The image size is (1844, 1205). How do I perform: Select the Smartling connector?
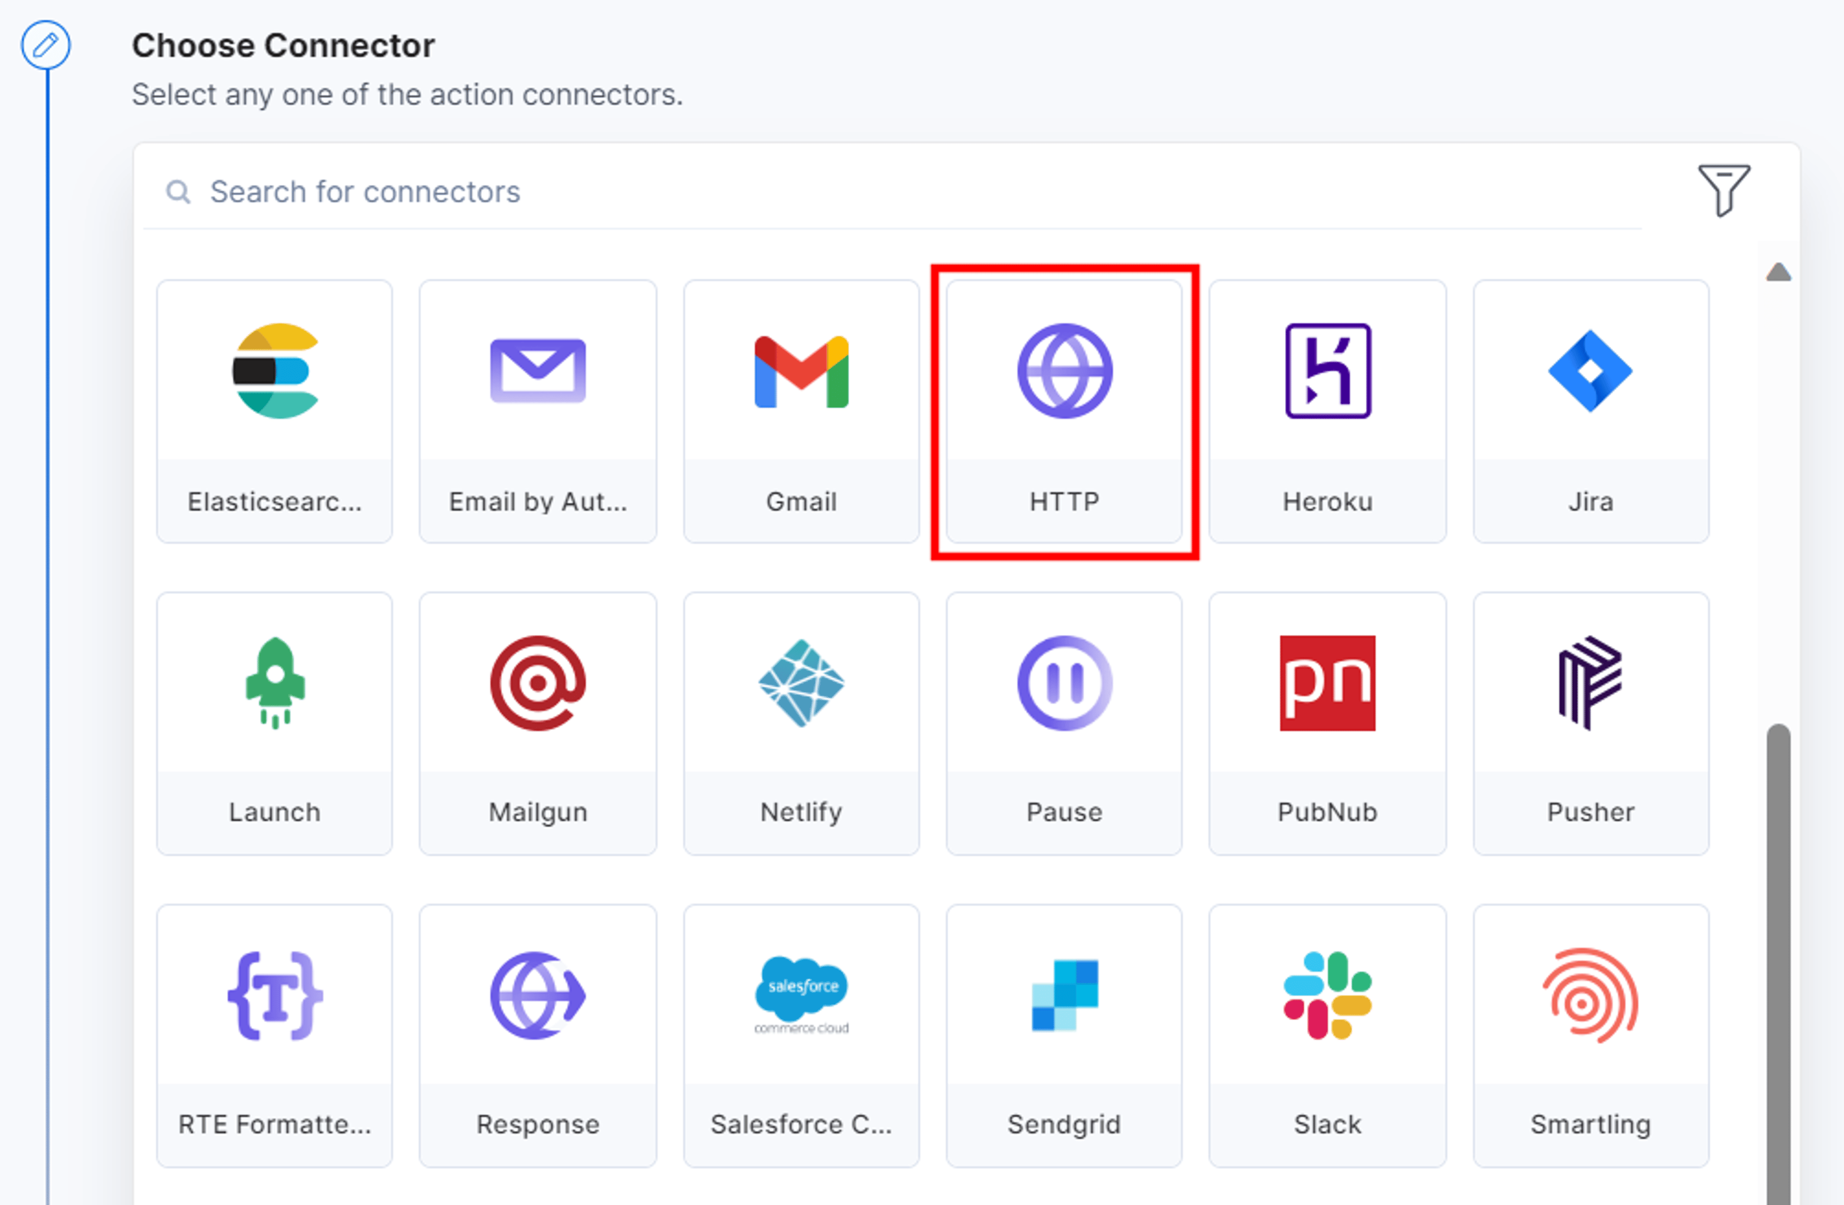click(1590, 1036)
